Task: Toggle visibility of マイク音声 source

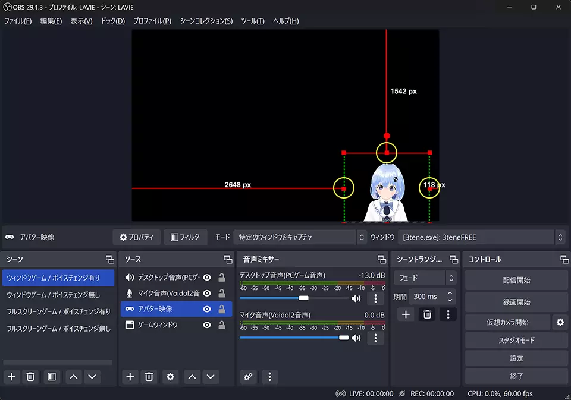Action: (x=207, y=293)
